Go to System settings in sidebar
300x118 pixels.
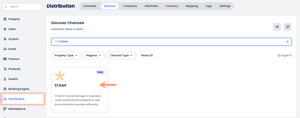(13, 39)
